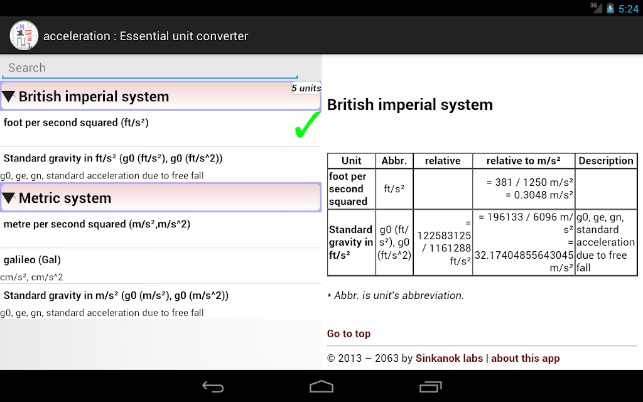Viewport: 643px width, 402px height.
Task: Select Standard gravity in m/s² list item
Action: pyautogui.click(x=161, y=301)
